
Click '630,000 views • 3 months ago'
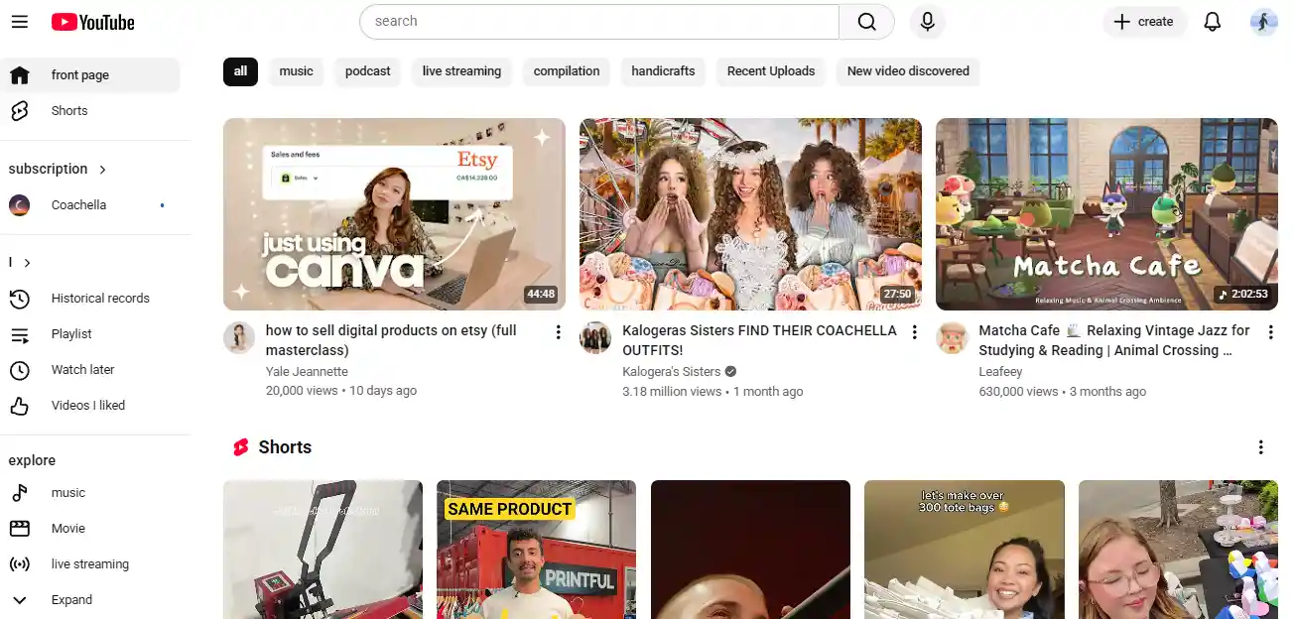coord(1062,392)
